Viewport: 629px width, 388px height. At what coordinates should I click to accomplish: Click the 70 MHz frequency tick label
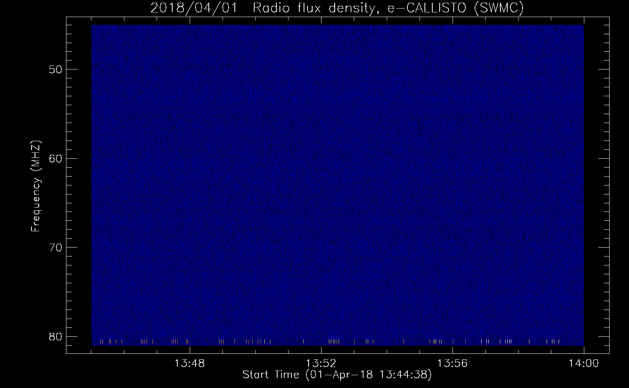coord(56,248)
